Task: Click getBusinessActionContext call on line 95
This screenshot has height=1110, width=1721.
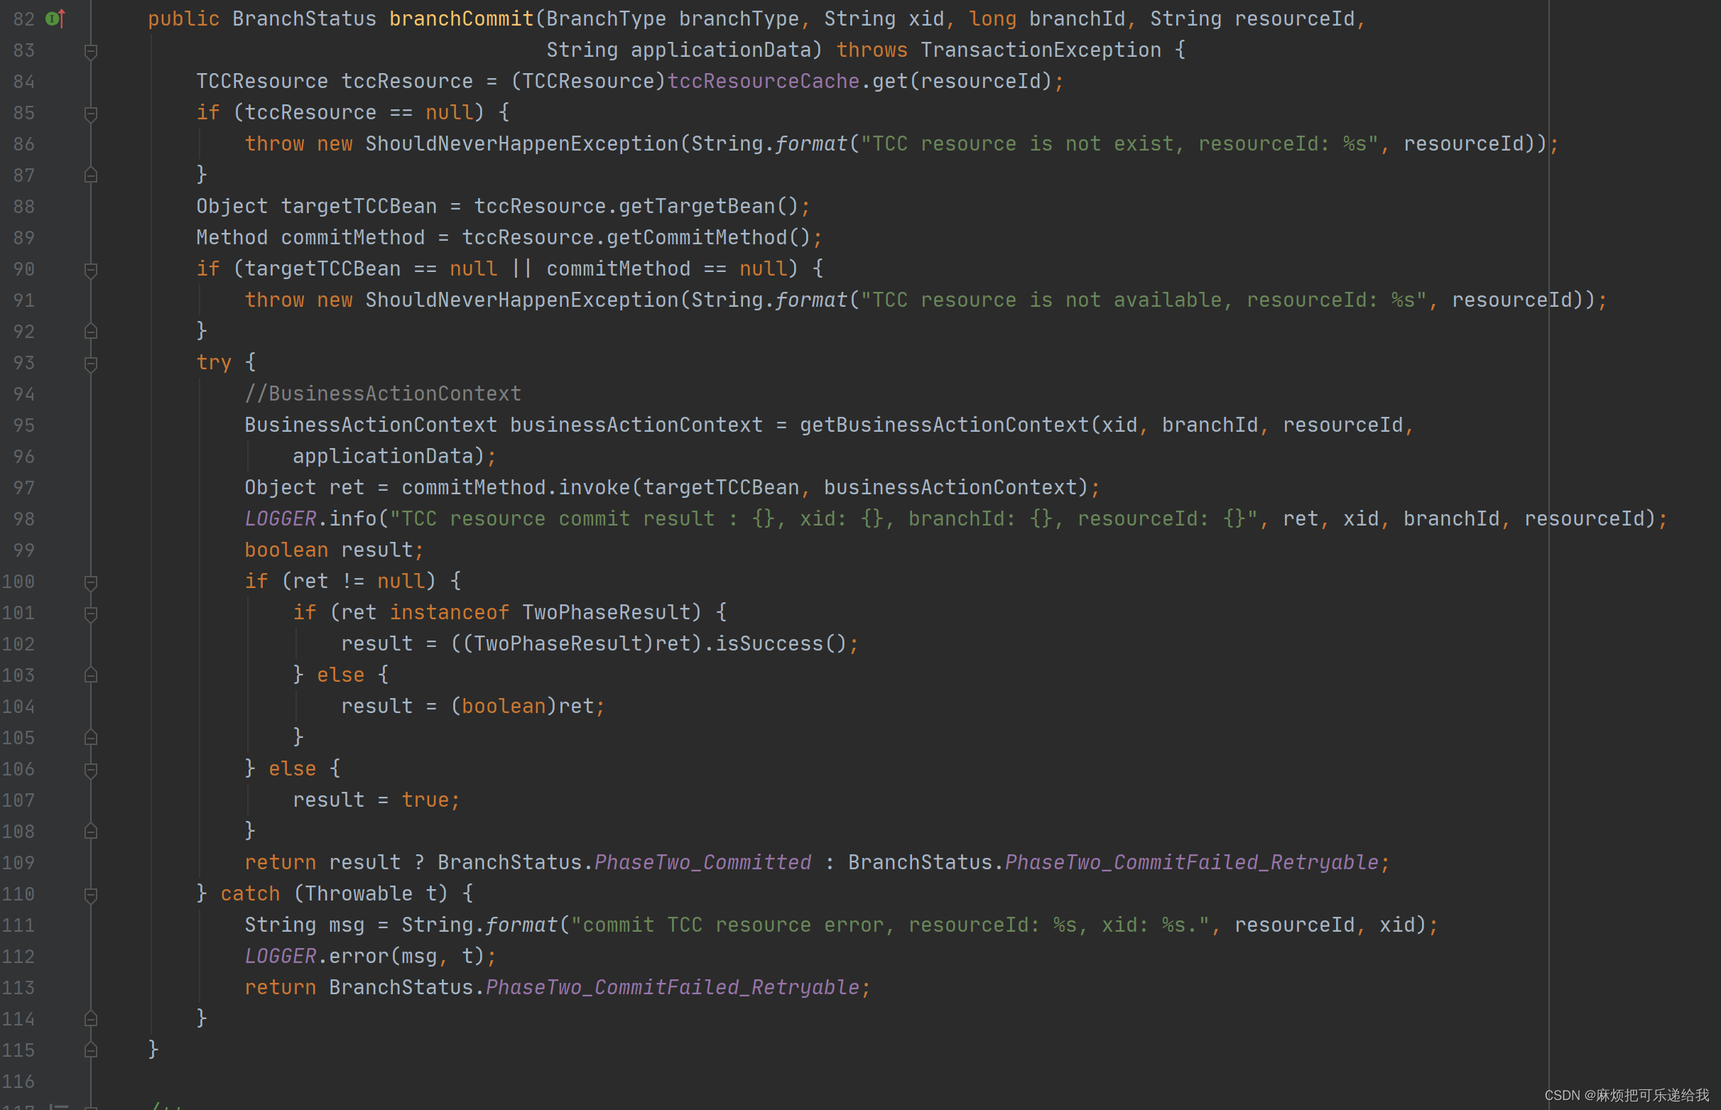Action: pos(944,425)
